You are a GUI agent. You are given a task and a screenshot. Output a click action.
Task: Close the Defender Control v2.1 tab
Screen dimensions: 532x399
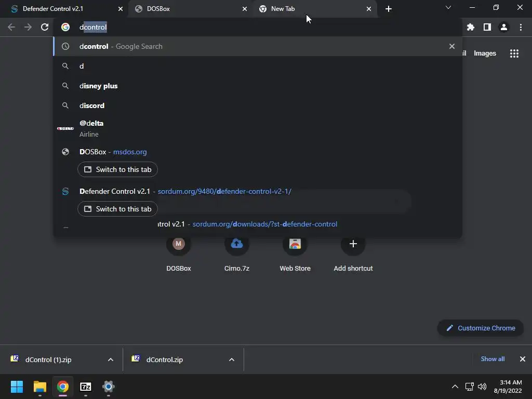121,9
